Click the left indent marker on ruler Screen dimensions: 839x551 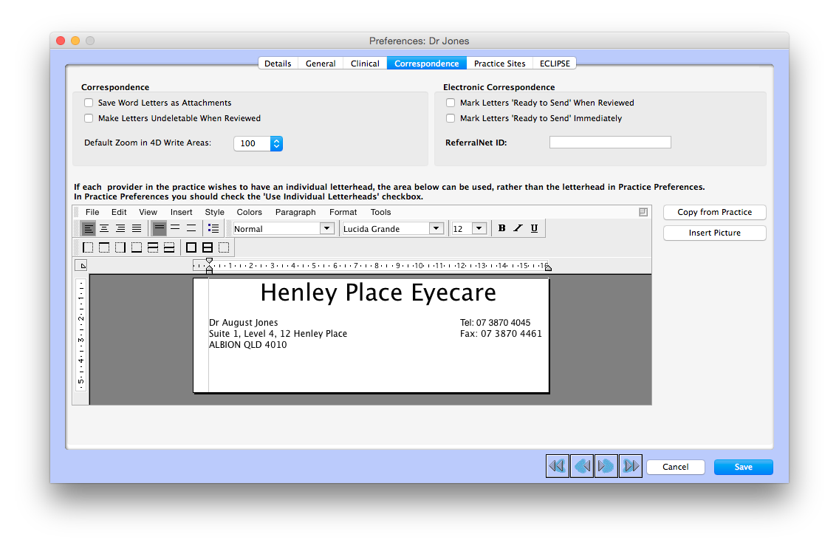[x=209, y=270]
